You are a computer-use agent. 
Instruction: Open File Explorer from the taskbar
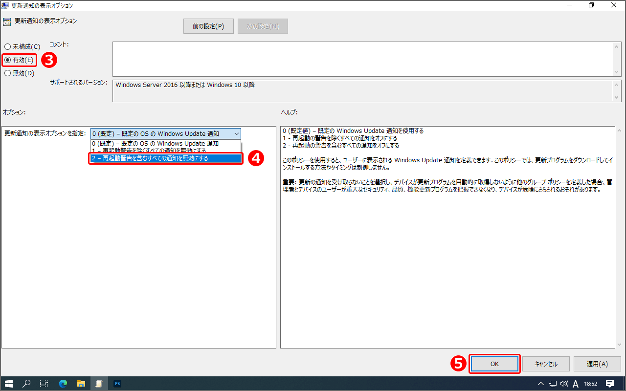[x=81, y=384]
